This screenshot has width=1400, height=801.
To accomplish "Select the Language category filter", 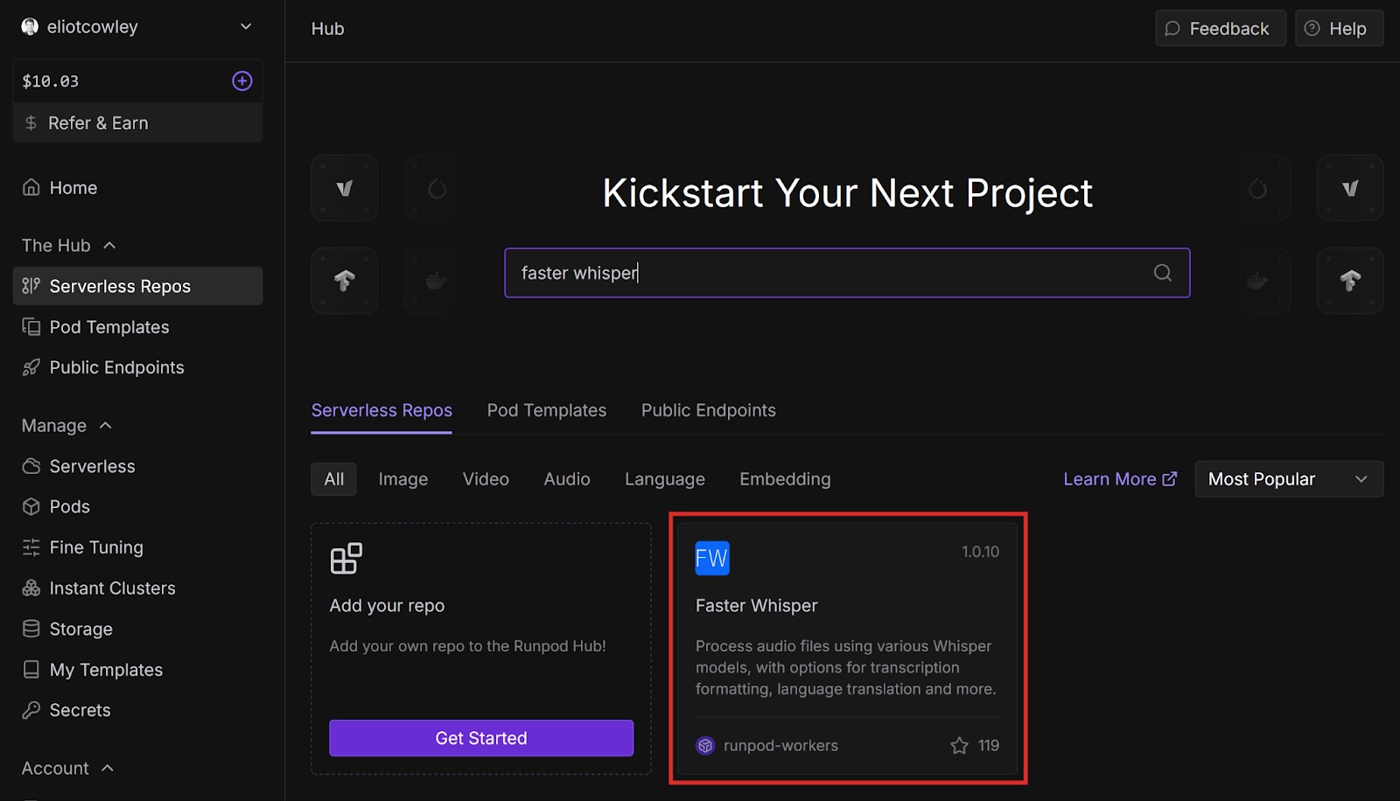I will coord(665,479).
